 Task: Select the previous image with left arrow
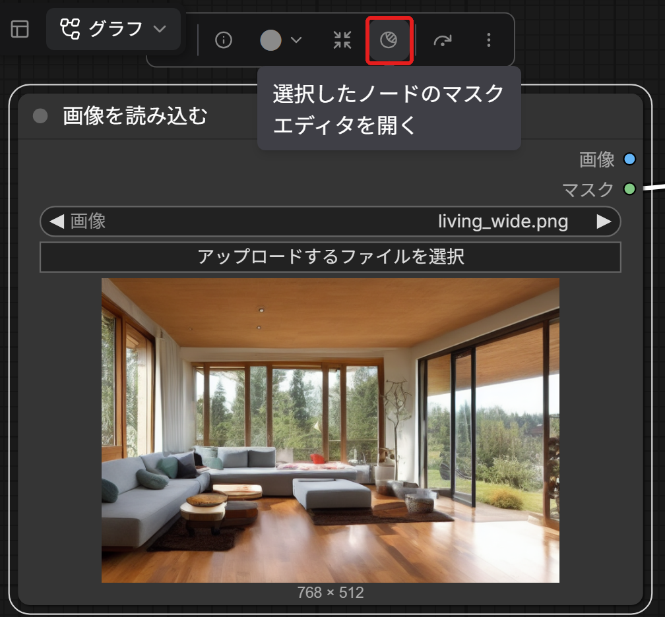(x=57, y=221)
